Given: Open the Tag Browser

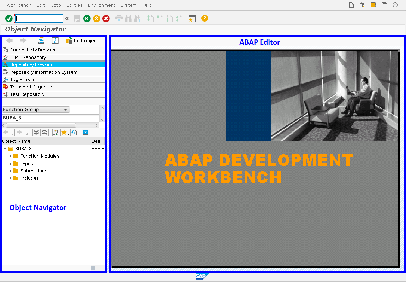Looking at the screenshot, I should 54,80.
